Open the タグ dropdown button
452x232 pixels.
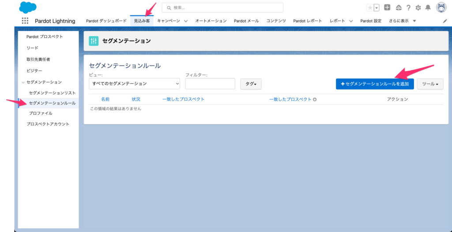[x=251, y=84]
